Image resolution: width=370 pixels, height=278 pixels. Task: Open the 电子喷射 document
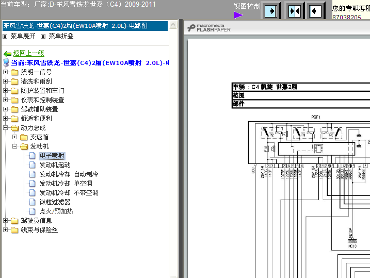point(52,156)
